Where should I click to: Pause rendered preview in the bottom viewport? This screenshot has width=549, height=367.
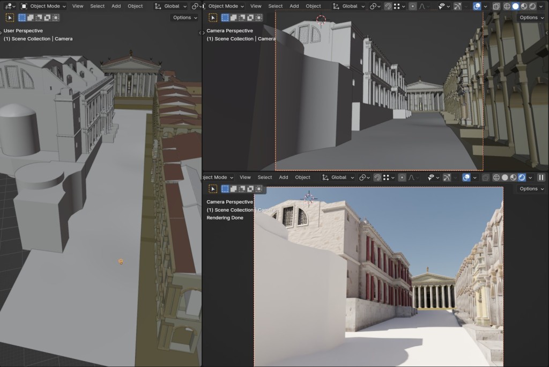(x=541, y=178)
